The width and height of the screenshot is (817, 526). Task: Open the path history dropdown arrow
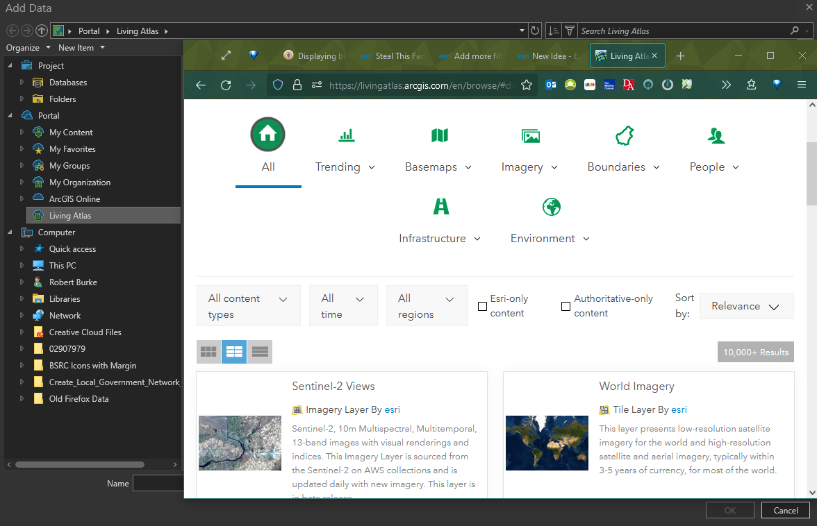522,31
